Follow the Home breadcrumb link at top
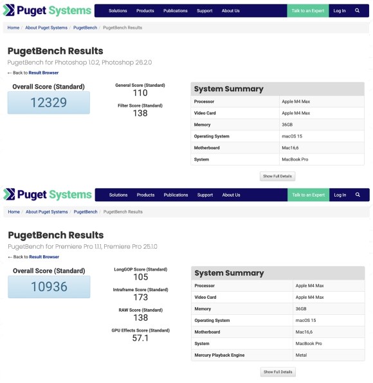 click(x=14, y=28)
